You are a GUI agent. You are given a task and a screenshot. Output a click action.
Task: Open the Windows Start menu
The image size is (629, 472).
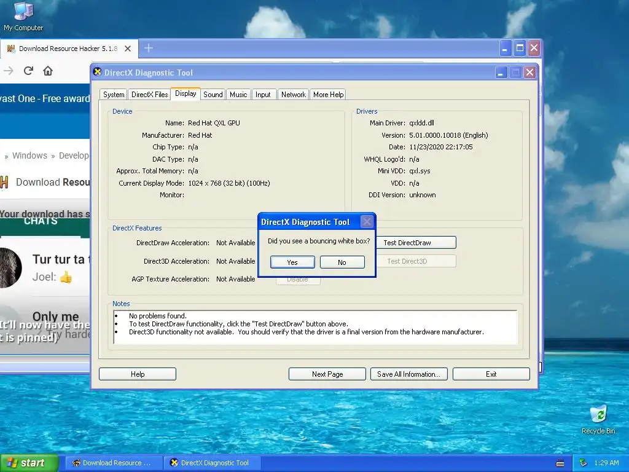[x=29, y=463]
